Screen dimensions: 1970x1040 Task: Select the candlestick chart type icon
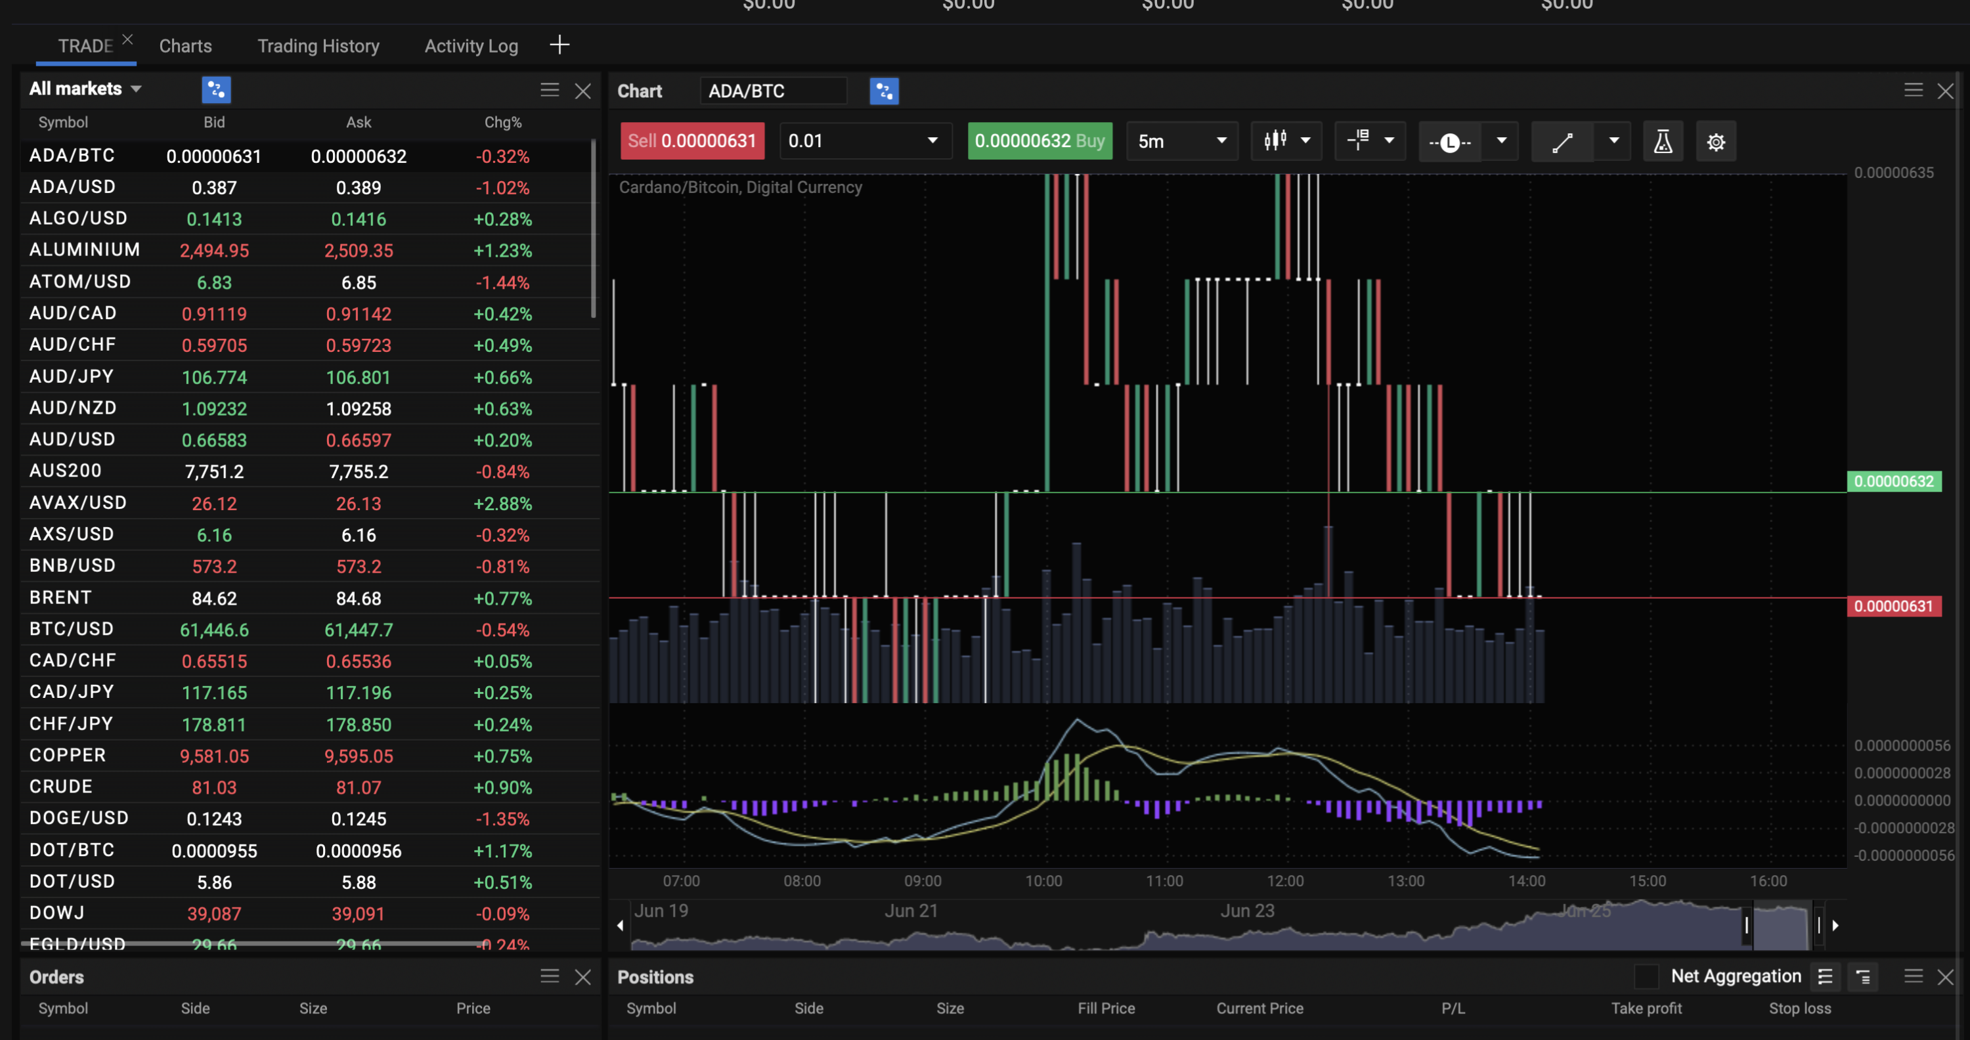point(1275,141)
